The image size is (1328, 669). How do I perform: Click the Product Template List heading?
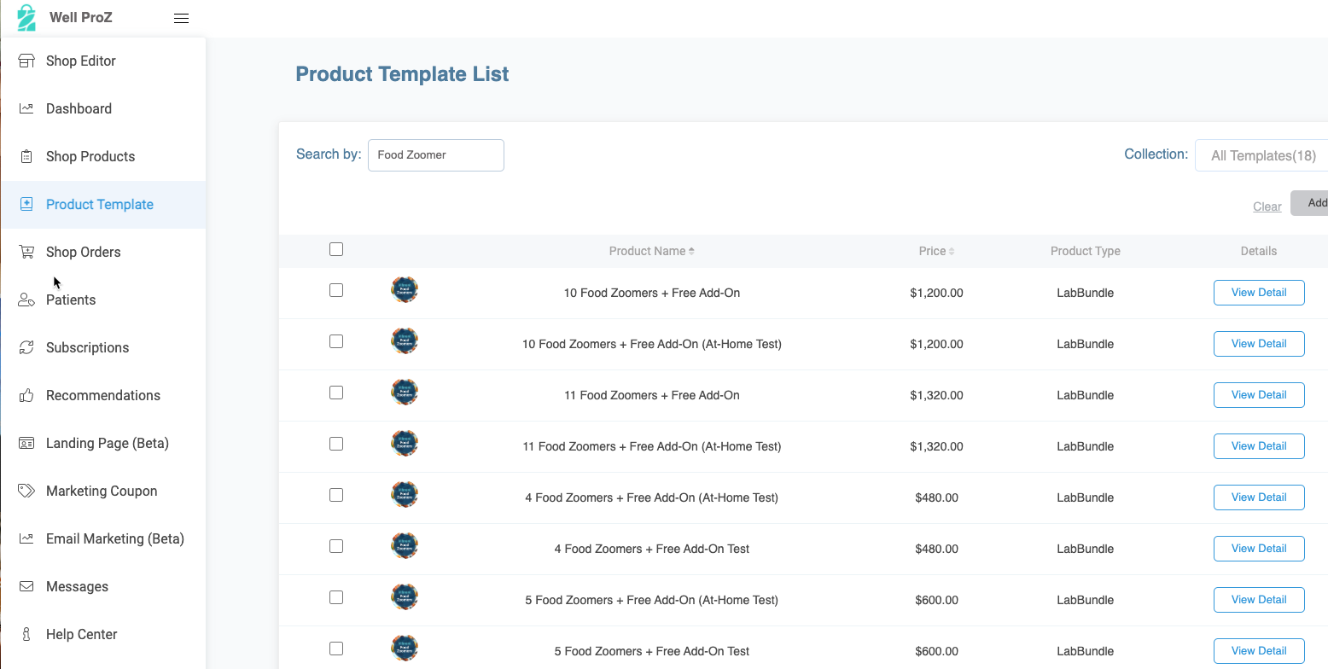(x=402, y=74)
